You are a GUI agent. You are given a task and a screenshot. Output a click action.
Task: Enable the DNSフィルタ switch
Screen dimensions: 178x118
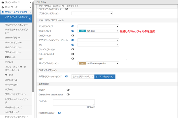click(73, 35)
